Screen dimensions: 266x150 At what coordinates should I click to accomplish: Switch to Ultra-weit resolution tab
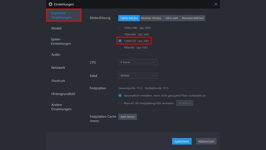[172, 18]
